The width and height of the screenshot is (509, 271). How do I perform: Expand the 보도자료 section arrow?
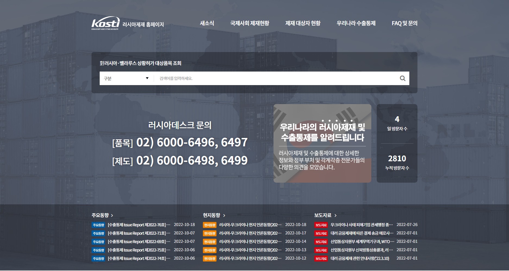tap(335, 215)
